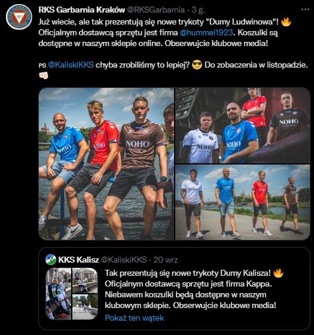The image size is (314, 335).
Task: Open the @KaliskiKKS mention in tweet text
Action: pos(71,65)
